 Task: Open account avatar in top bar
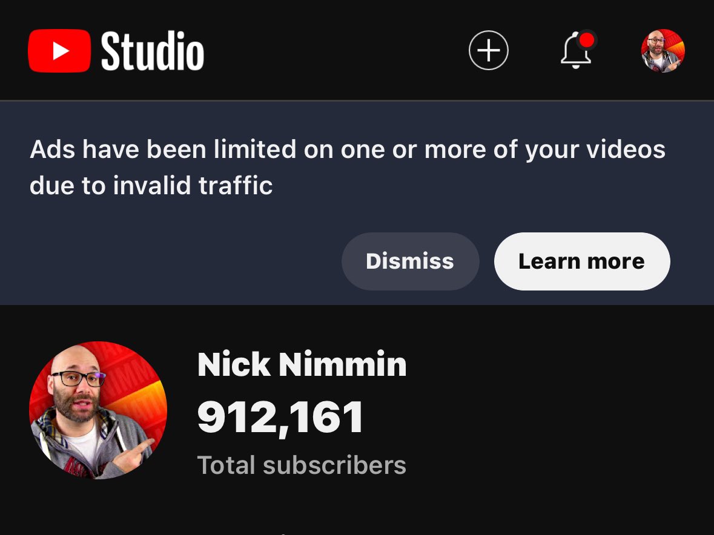[x=663, y=50]
